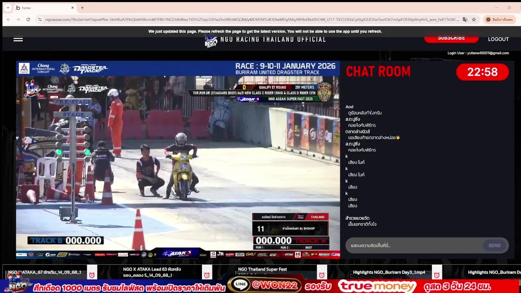Click the SEND chat button
The width and height of the screenshot is (521, 293).
[x=495, y=245]
